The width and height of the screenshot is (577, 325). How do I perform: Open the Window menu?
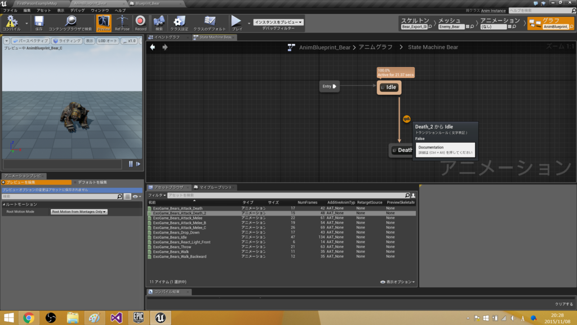[100, 10]
